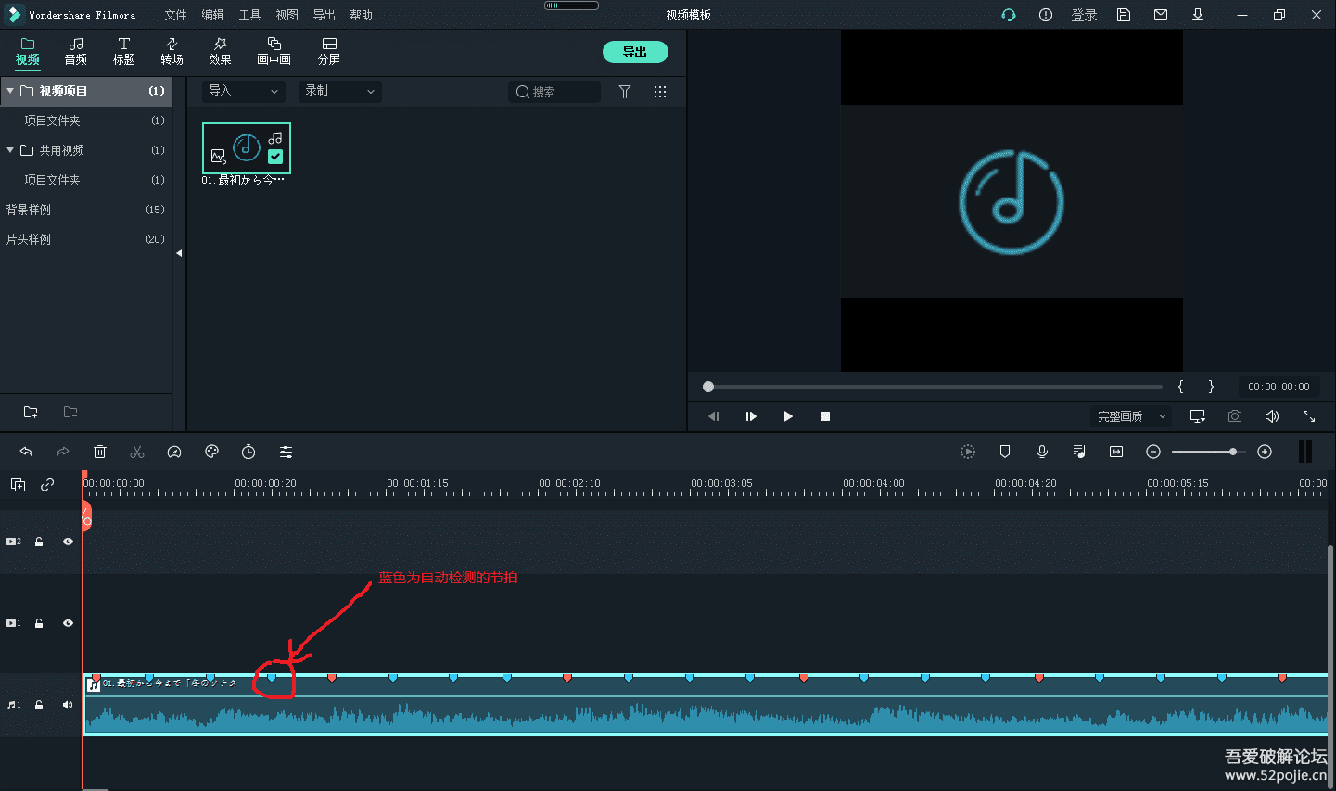The image size is (1336, 791).
Task: Play the preview
Action: click(x=788, y=416)
